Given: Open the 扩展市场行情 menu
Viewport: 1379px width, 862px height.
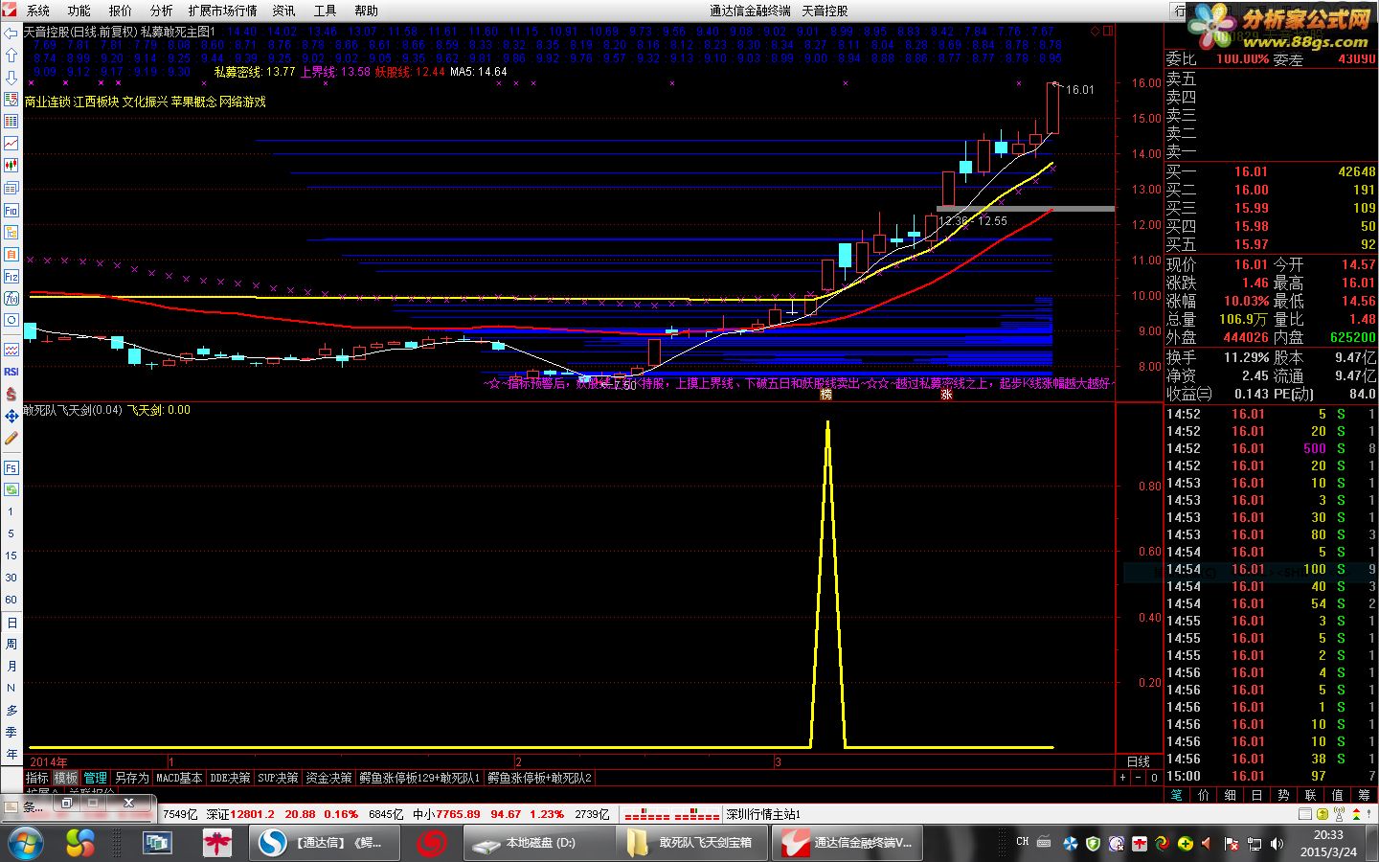Looking at the screenshot, I should pyautogui.click(x=223, y=11).
